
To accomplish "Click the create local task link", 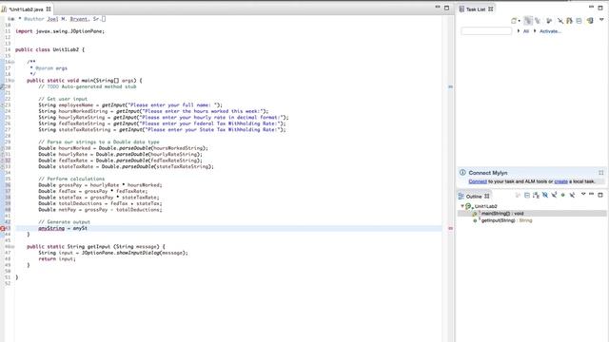I will coord(560,181).
